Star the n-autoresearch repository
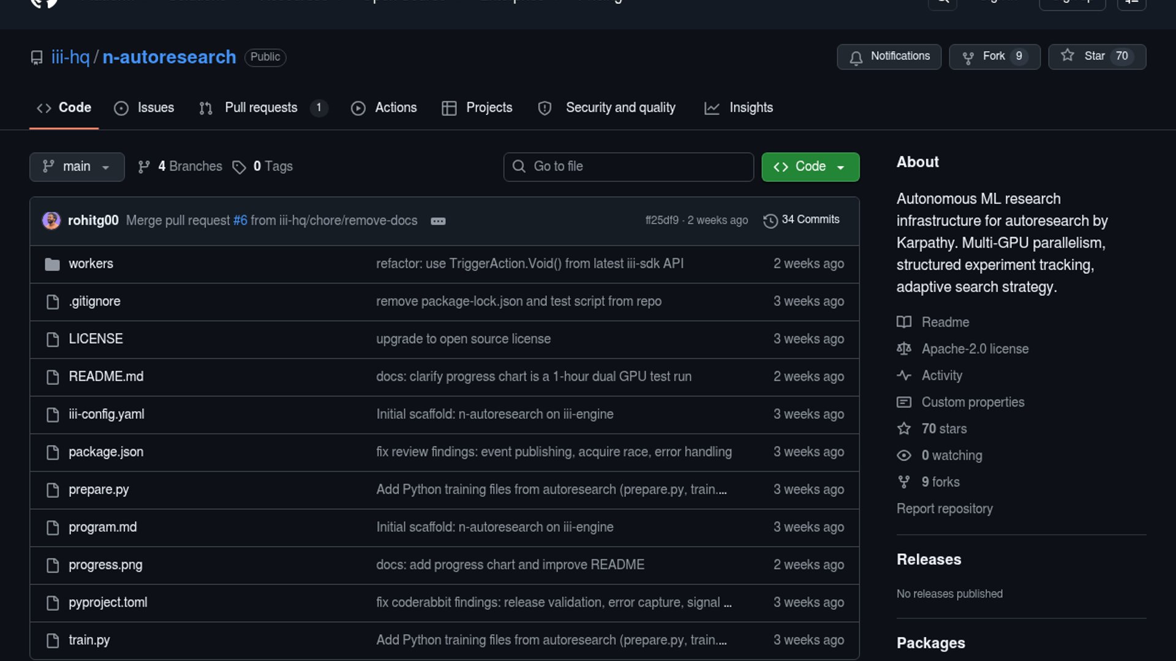This screenshot has height=661, width=1176. coord(1096,56)
